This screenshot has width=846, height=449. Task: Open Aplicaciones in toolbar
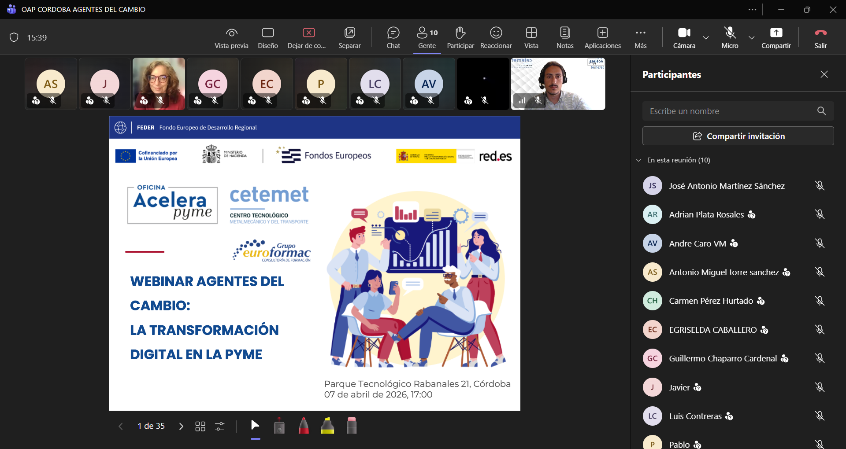click(602, 37)
